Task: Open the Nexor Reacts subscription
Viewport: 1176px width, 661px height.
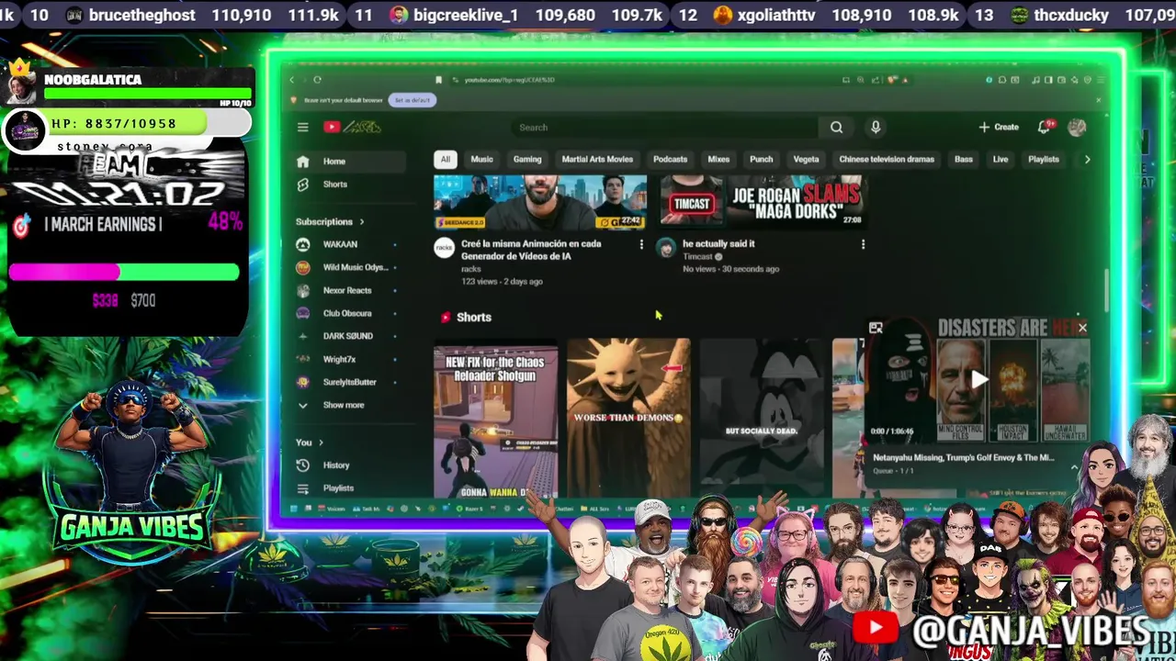Action: (x=348, y=290)
